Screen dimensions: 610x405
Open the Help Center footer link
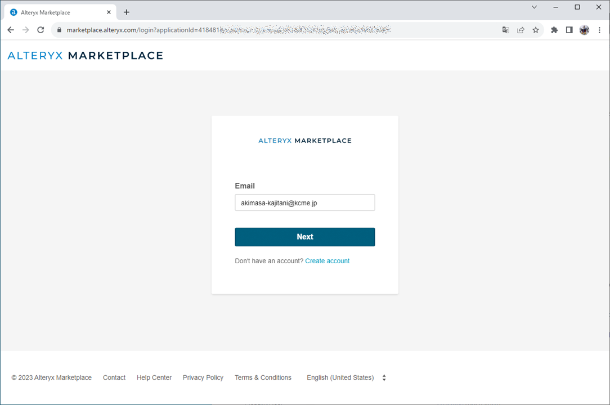154,377
